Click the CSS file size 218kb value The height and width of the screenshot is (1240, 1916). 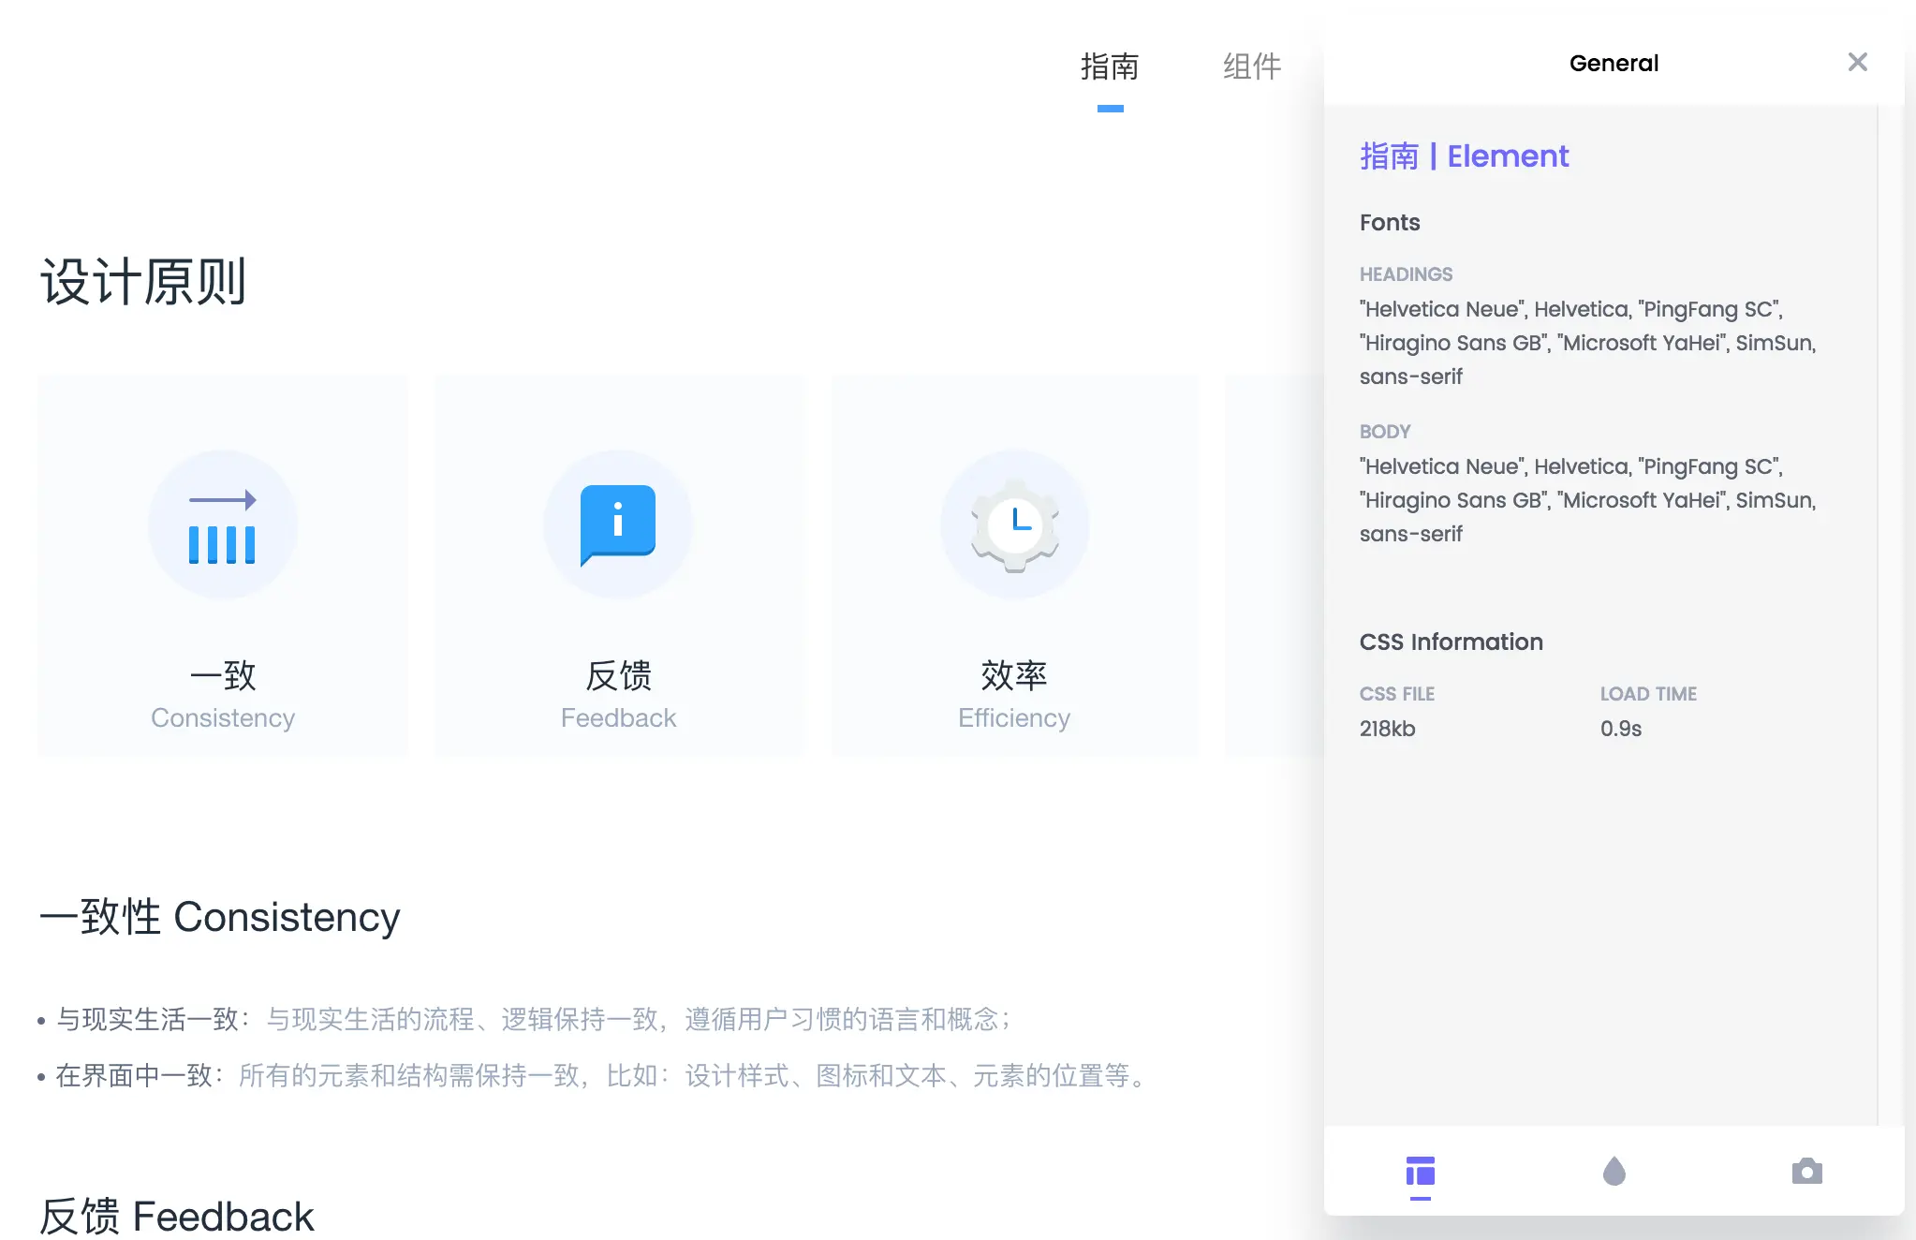(1387, 729)
